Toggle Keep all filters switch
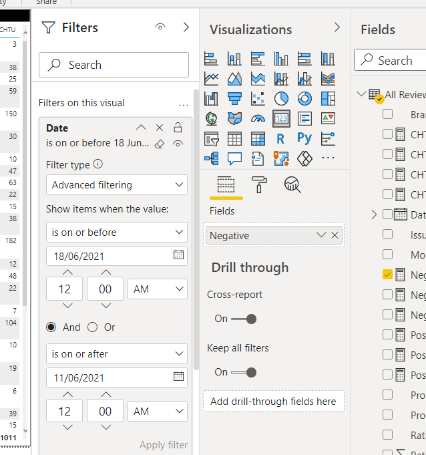The height and width of the screenshot is (455, 426). pos(244,372)
